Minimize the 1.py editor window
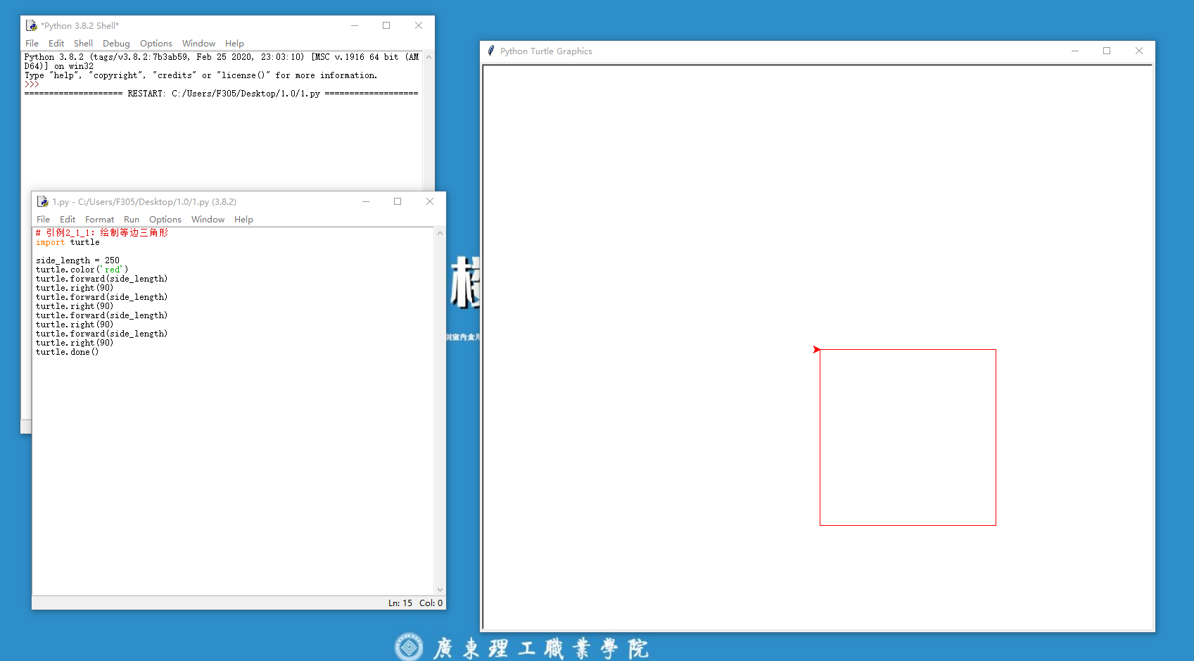Viewport: 1194px width, 661px height. pos(366,201)
